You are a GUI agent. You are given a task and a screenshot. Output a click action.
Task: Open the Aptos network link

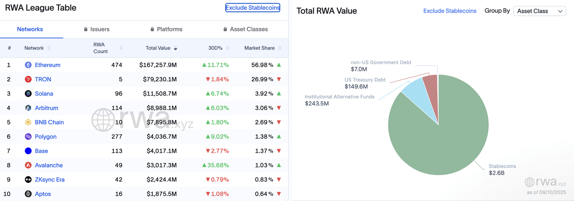tap(43, 194)
